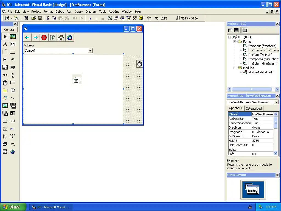The height and width of the screenshot is (211, 281).
Task: Switch to the Alphabetic properties tab
Action: (x=235, y=108)
